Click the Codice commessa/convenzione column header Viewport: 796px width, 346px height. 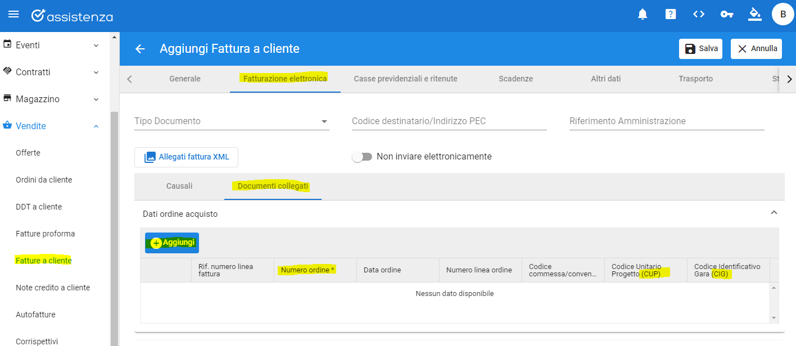click(563, 270)
